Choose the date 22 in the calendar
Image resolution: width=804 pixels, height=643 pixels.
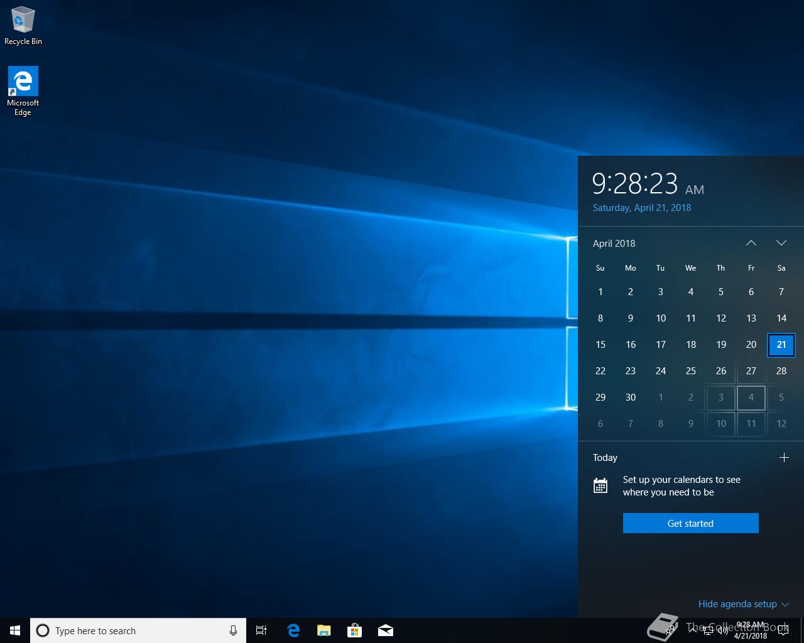[600, 371]
